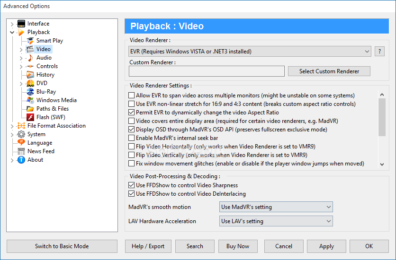Uncheck Permit EVR dynamic Aspect Ratio change

(x=131, y=113)
